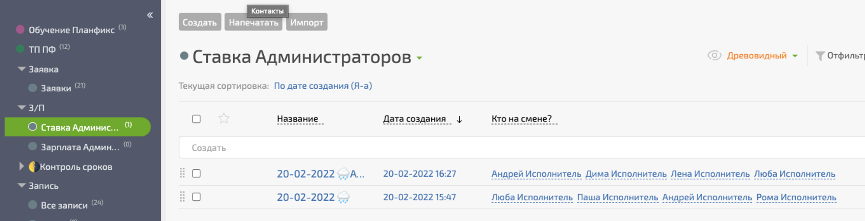Image resolution: width=865 pixels, height=221 pixels.
Task: Click the star icon in table header
Action: pos(224,118)
